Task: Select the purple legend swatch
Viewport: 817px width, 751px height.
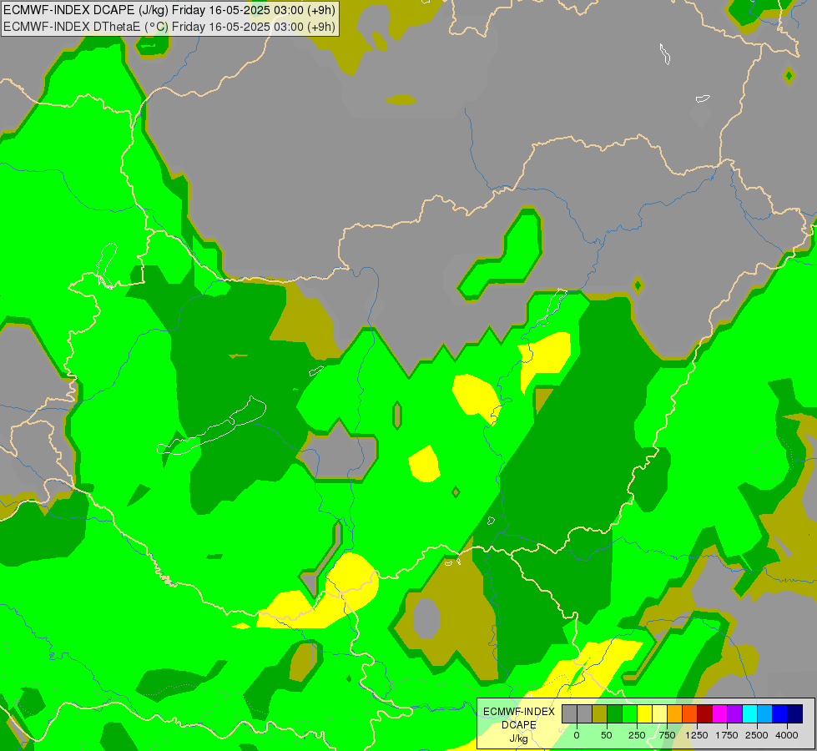Action: pos(734,713)
